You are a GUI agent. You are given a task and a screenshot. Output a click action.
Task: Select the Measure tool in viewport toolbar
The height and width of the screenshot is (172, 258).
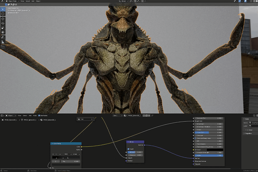[x=3, y=42]
